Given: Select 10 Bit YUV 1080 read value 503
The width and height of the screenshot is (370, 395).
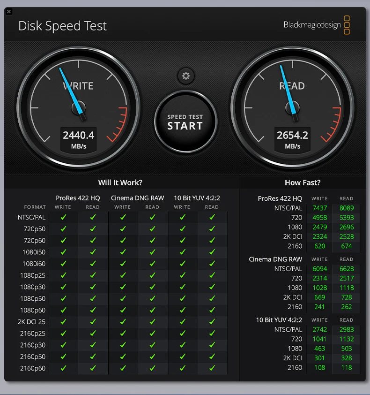Looking at the screenshot, I should click(347, 349).
